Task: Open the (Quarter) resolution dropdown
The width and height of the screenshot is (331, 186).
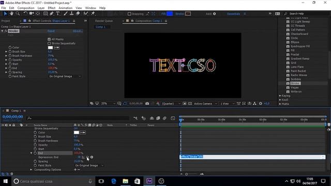Action: point(171,103)
